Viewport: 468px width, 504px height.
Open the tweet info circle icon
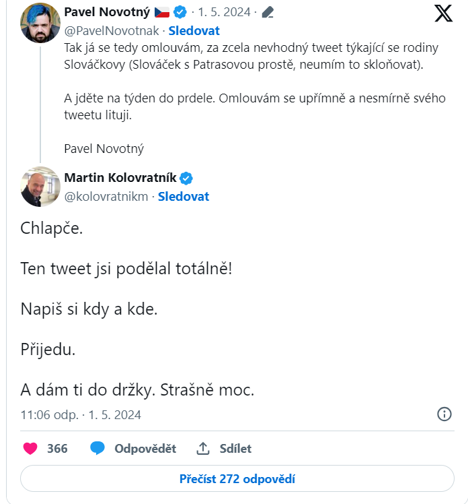tap(444, 414)
